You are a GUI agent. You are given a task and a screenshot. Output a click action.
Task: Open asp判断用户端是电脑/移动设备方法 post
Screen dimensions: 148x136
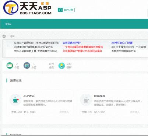34,47
